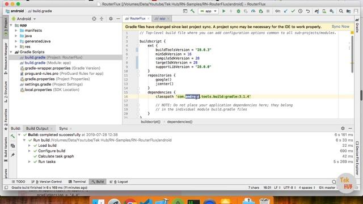Image resolution: width=363 pixels, height=204 pixels.
Task: Show Git history clock icon
Action: 300,11
